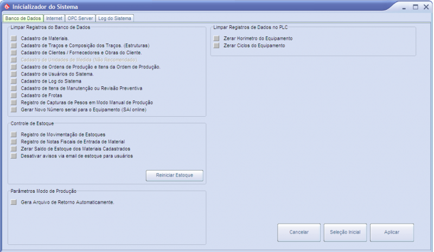Image resolution: width=434 pixels, height=252 pixels.
Task: Switch to the Banco de Dados tab
Action: tap(23, 18)
